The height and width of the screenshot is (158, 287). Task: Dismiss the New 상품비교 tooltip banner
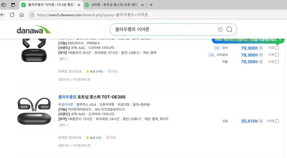click(280, 40)
